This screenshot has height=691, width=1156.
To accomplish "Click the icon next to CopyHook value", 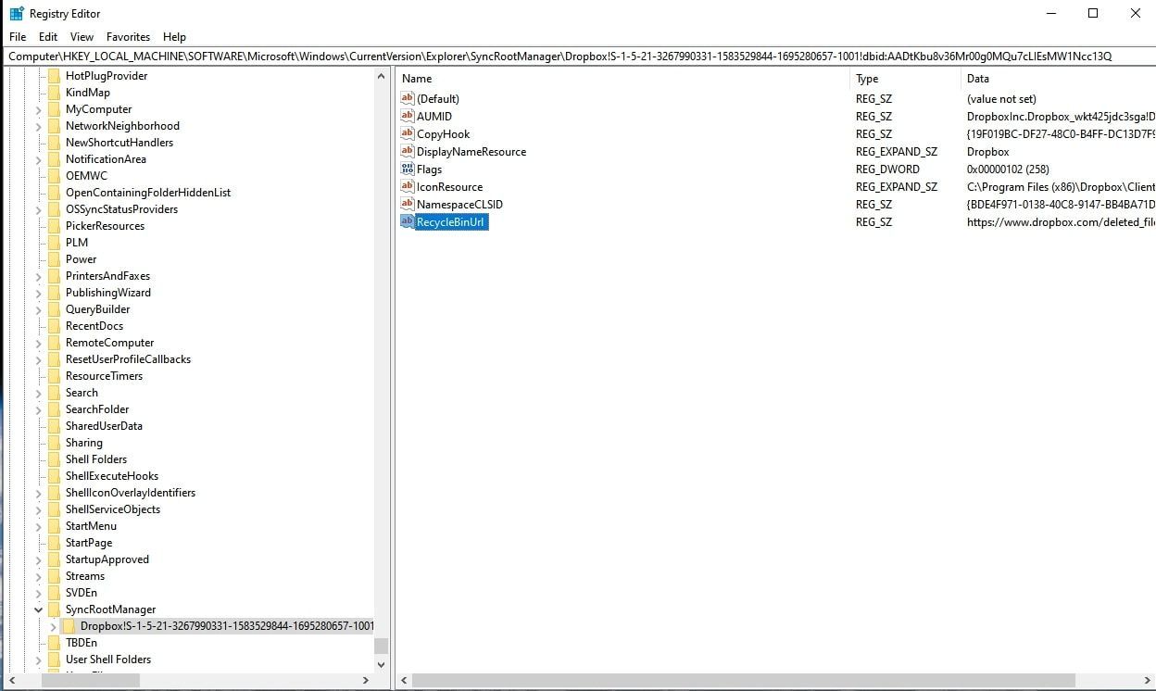I will coord(407,134).
